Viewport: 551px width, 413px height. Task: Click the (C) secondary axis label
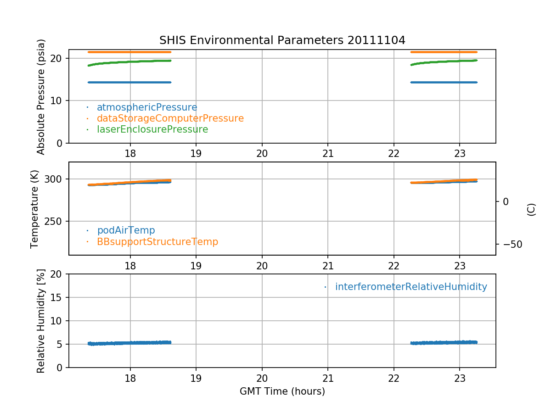tap(531, 209)
